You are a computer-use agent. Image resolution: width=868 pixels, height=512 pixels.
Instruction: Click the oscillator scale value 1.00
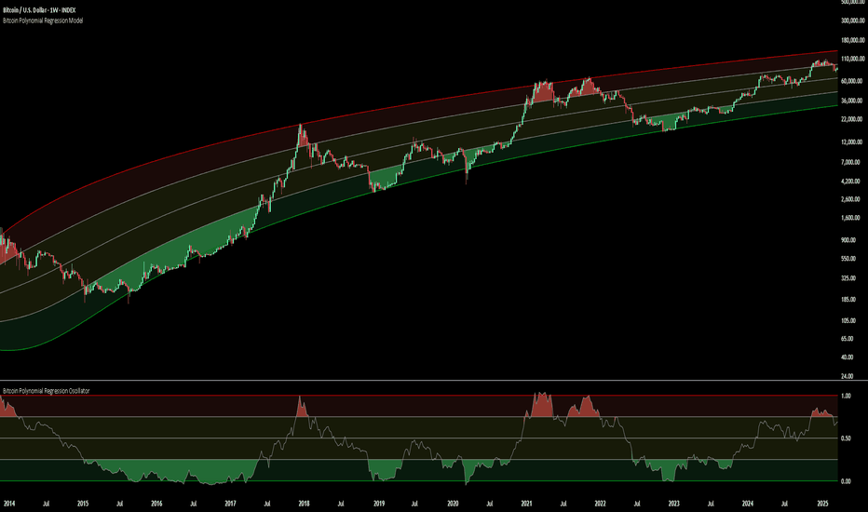[x=846, y=397]
